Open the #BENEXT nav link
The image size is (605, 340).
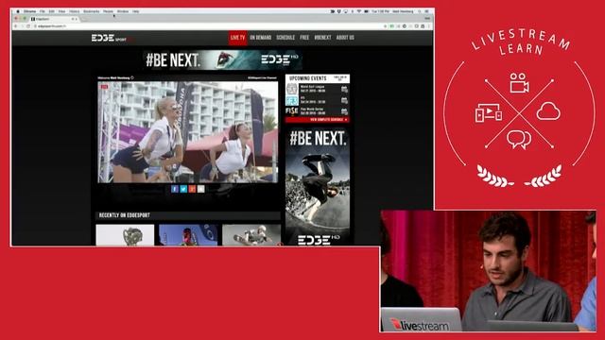[322, 38]
